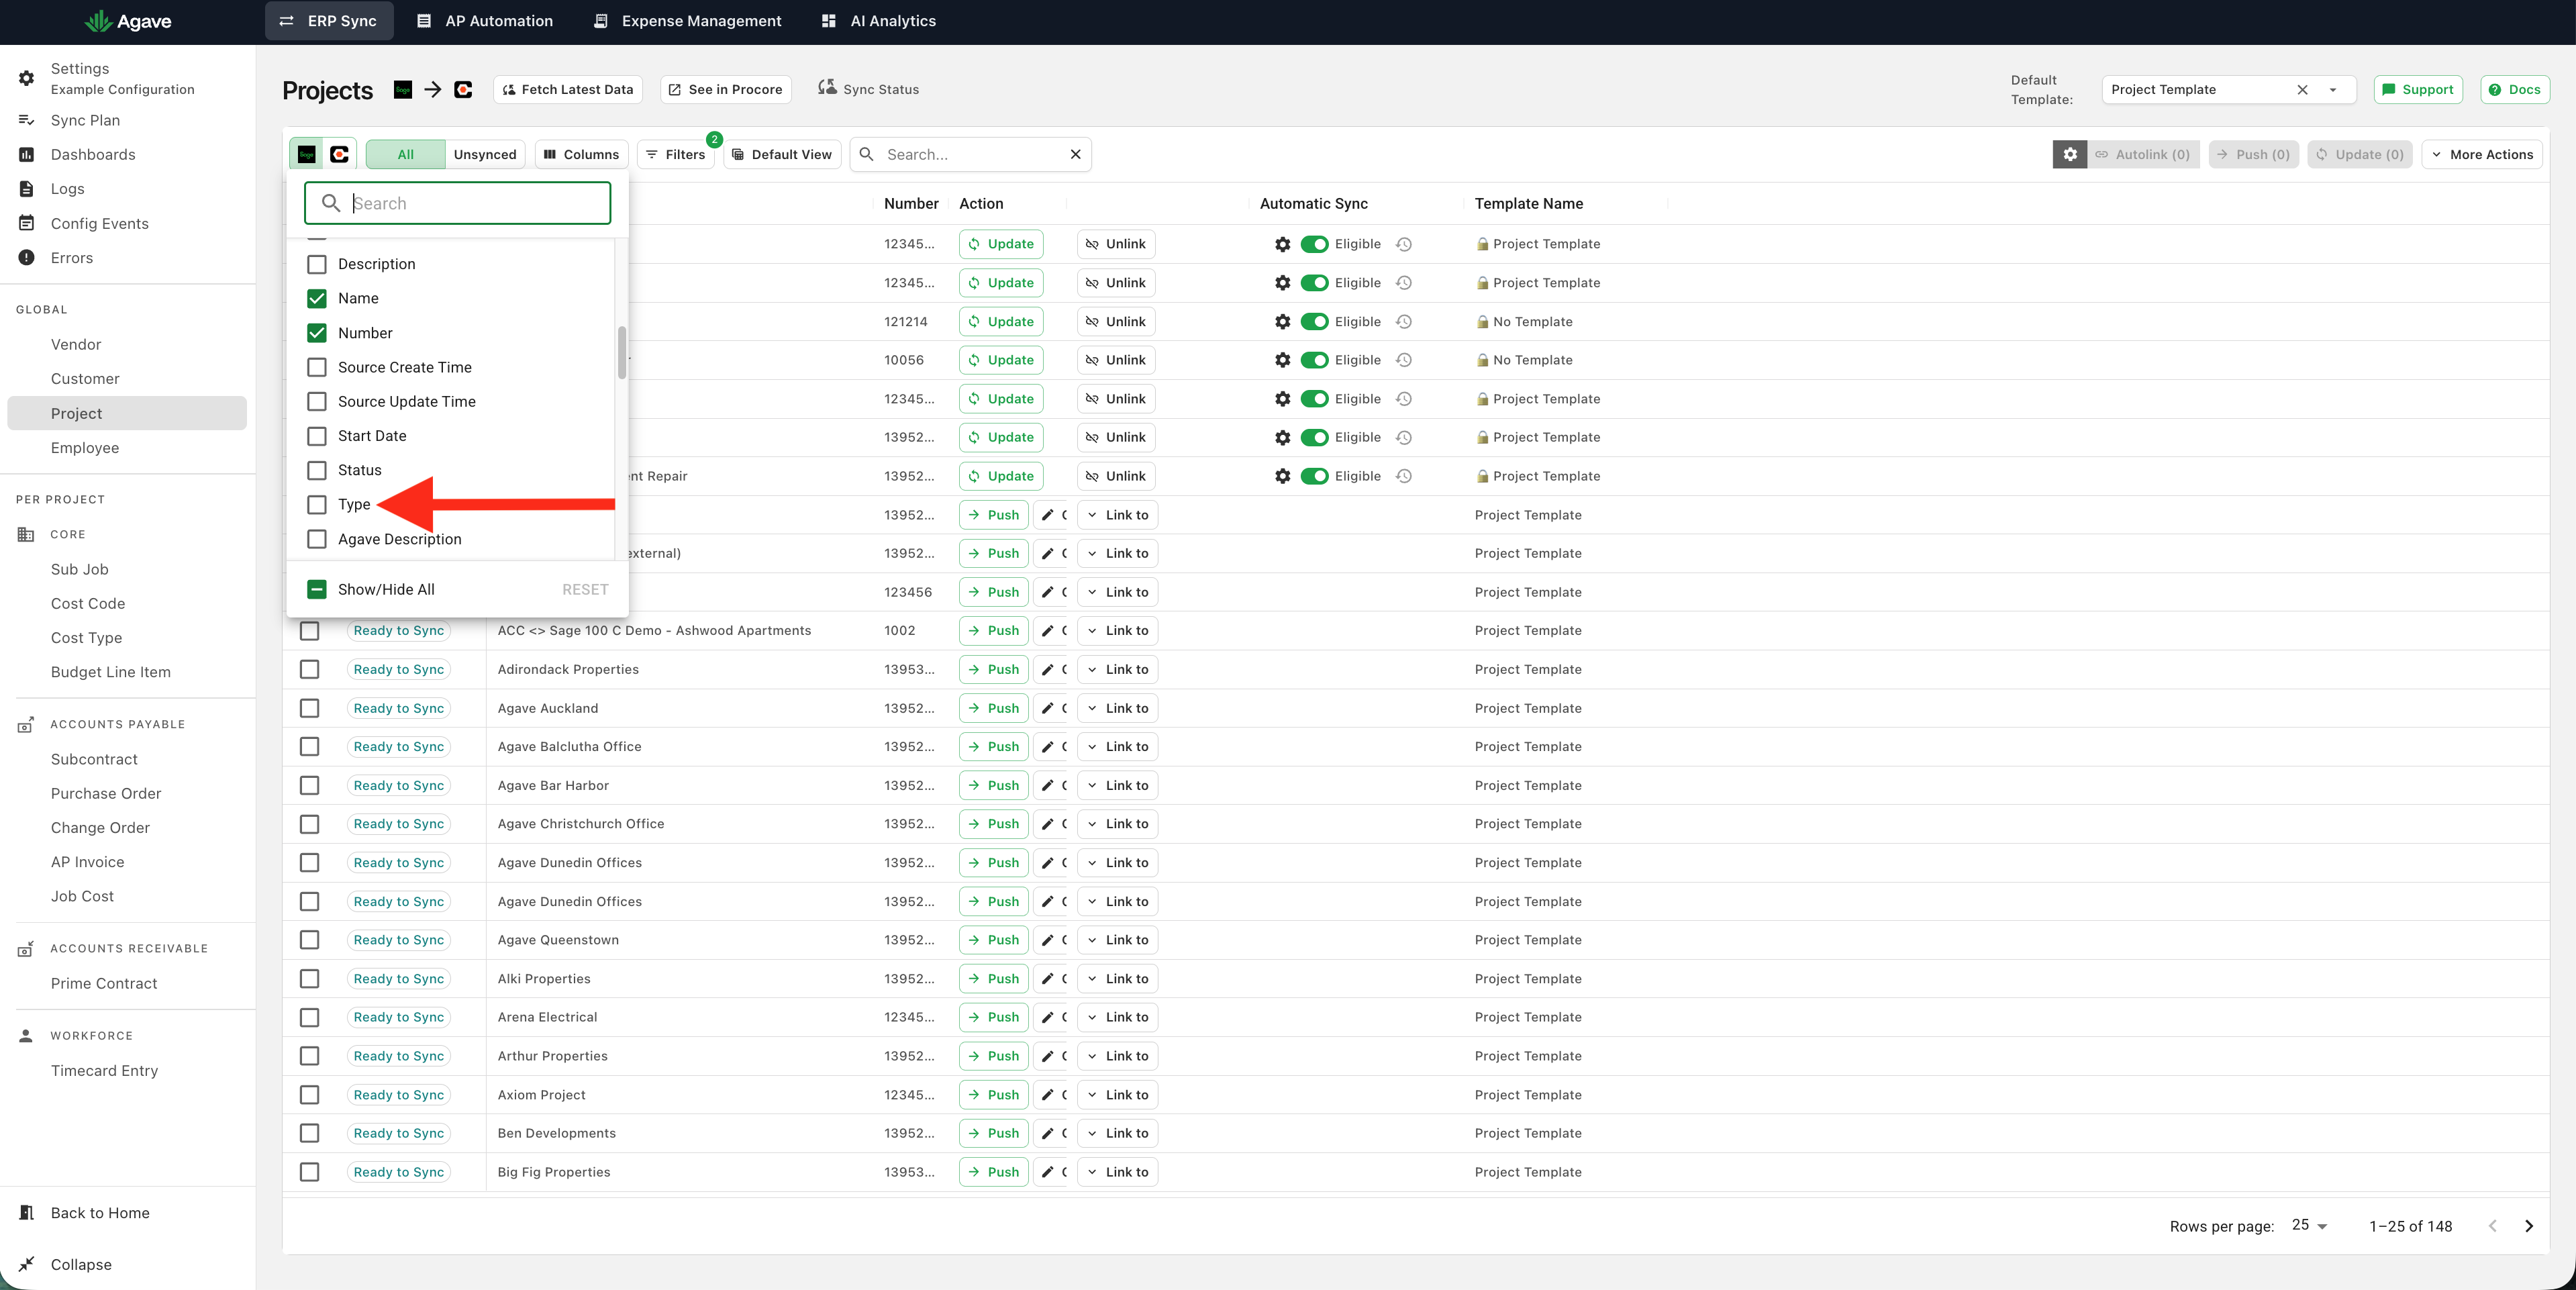Click the Timecard Entry workforce person icon

pos(26,1035)
